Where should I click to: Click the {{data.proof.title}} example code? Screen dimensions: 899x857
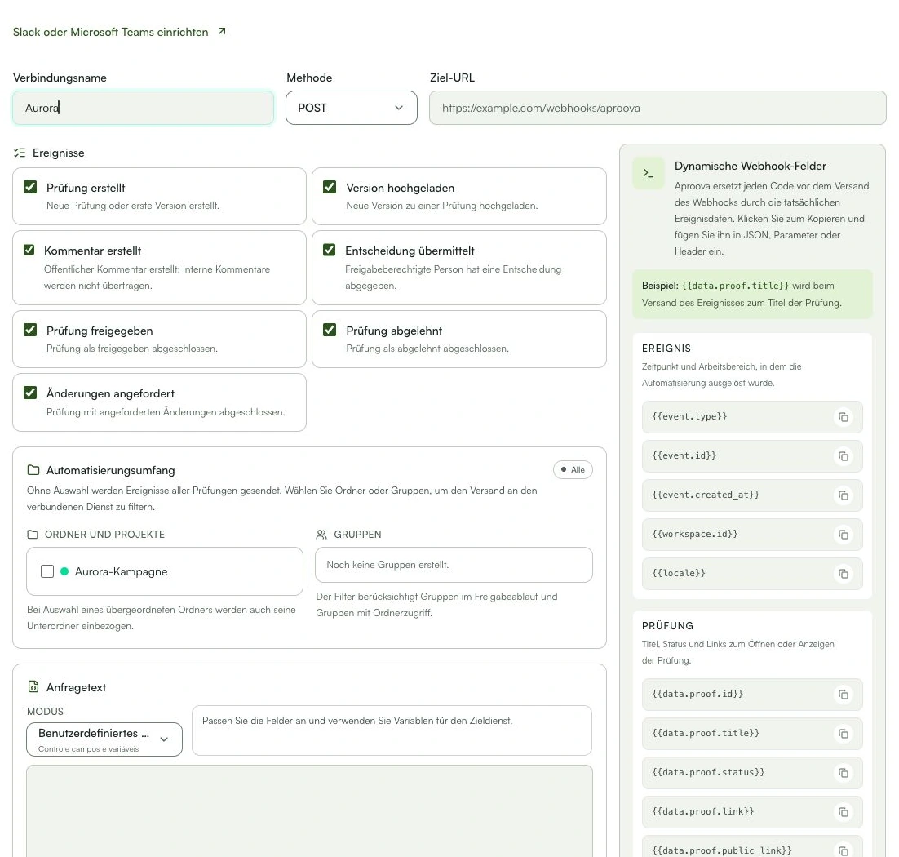point(735,286)
